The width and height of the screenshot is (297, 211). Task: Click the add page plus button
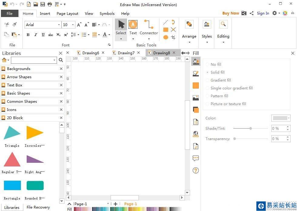click(x=115, y=204)
